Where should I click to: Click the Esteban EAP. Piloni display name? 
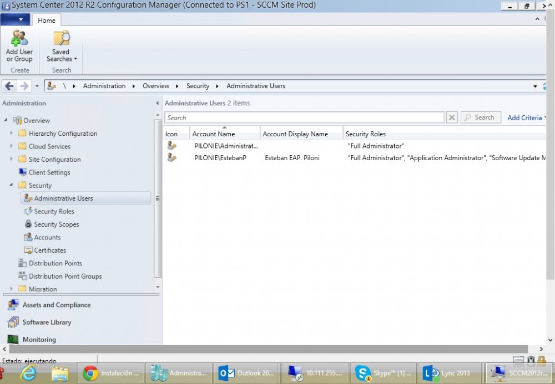point(292,158)
